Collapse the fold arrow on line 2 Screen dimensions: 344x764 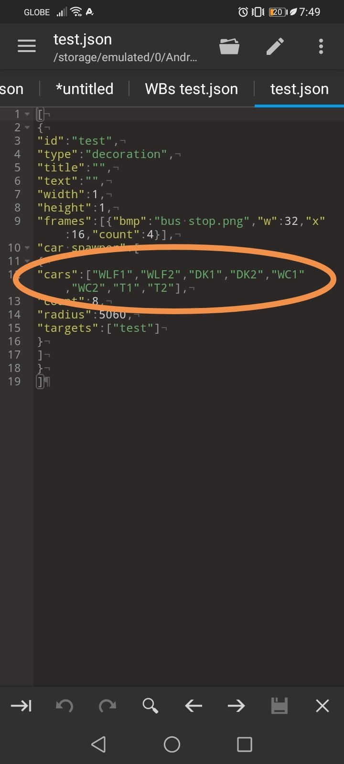tap(27, 127)
